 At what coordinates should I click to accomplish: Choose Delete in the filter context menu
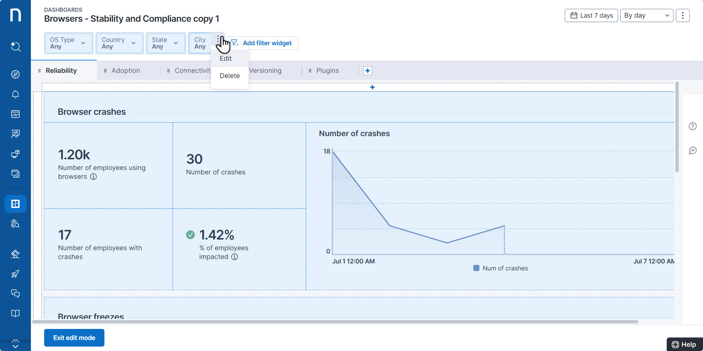[x=229, y=76]
